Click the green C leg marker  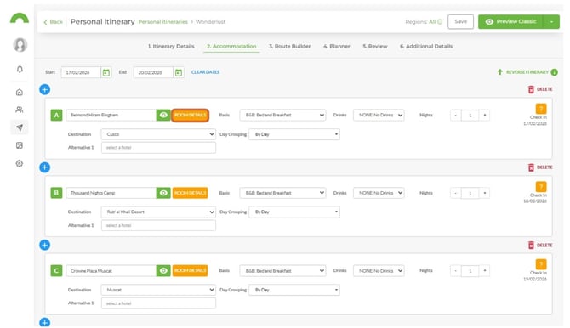point(56,270)
